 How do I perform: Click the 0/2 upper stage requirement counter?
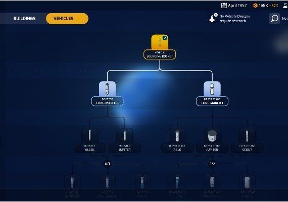[x=212, y=164]
